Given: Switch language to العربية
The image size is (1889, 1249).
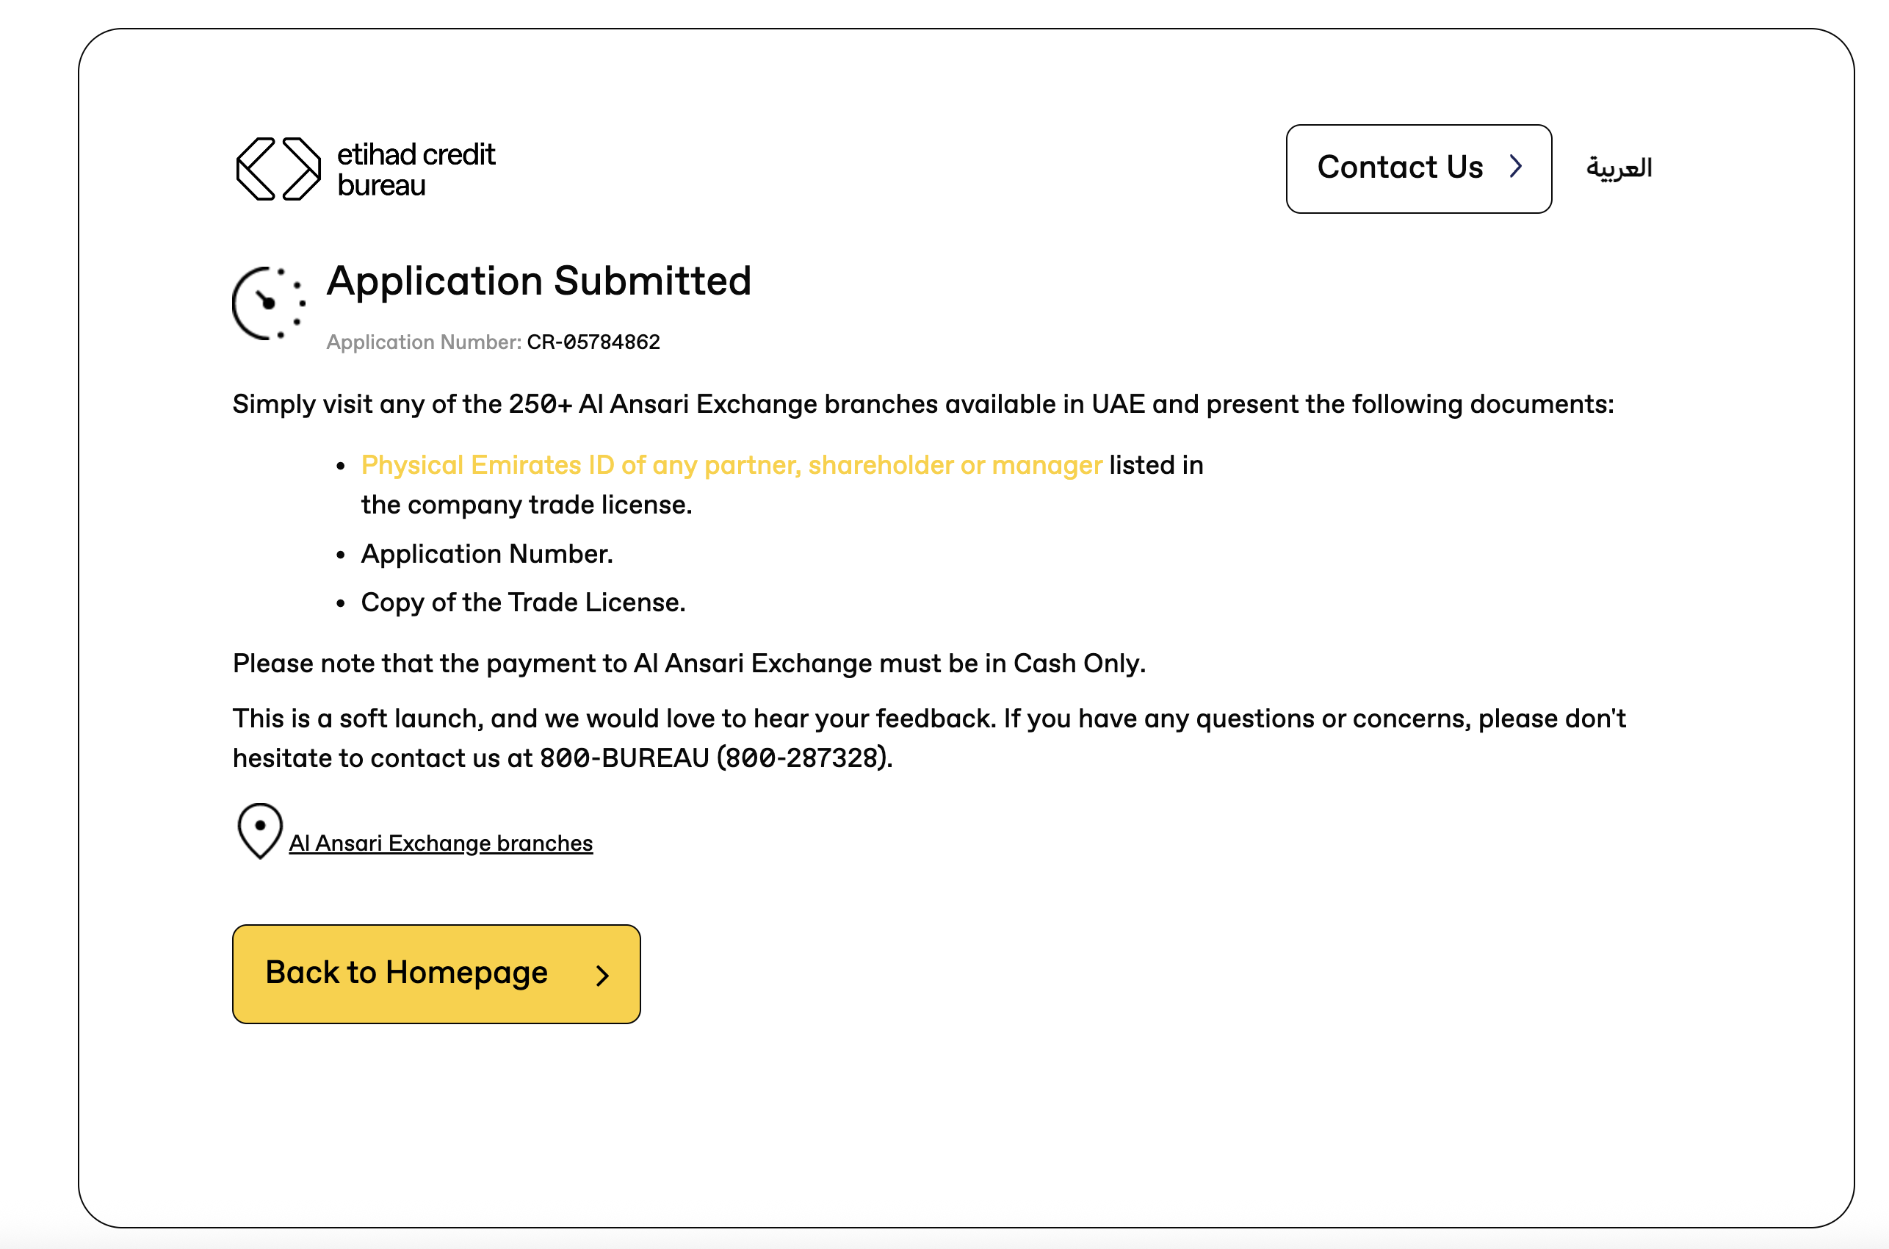Looking at the screenshot, I should click(x=1618, y=168).
